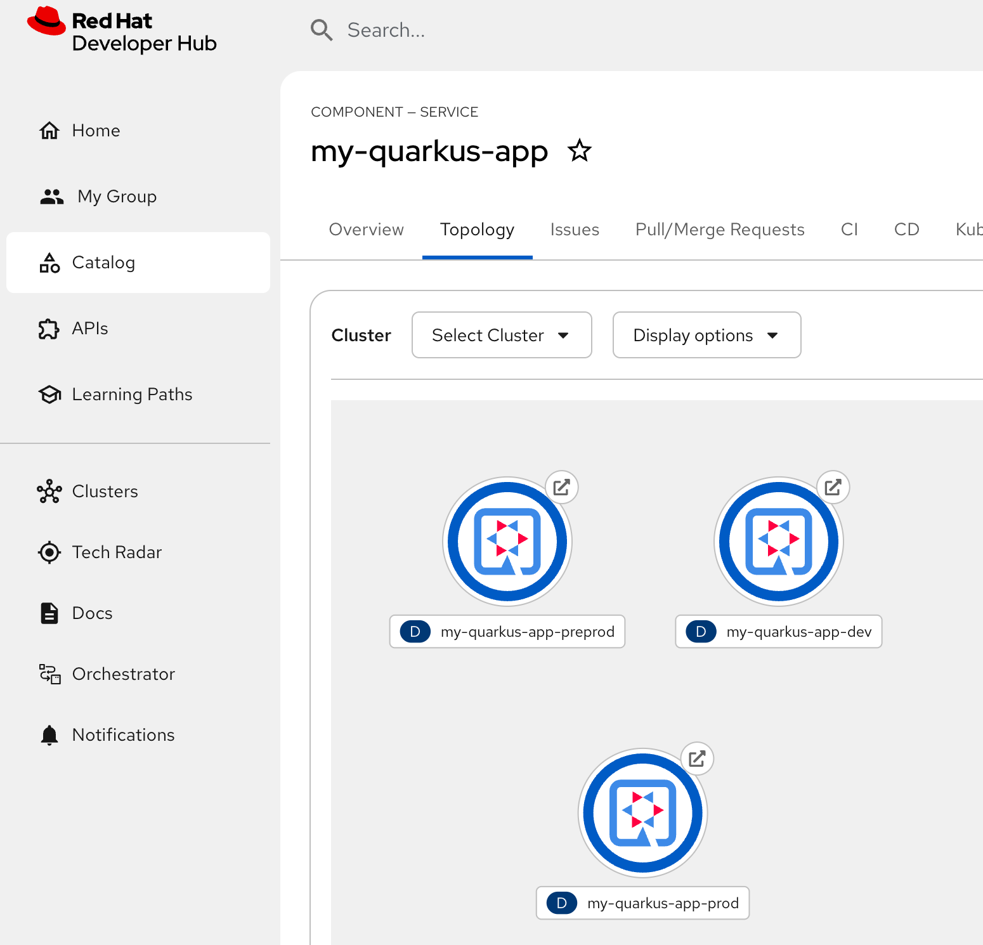This screenshot has height=945, width=983.
Task: Open URL icon on my-quarkus-app-dev node
Action: pos(833,487)
